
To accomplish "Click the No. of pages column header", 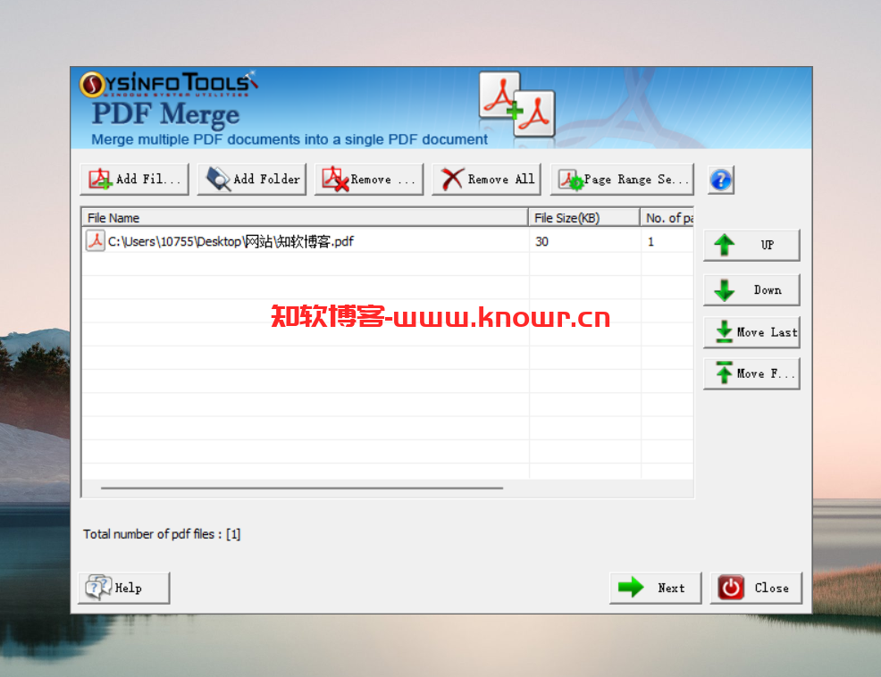I will (667, 217).
